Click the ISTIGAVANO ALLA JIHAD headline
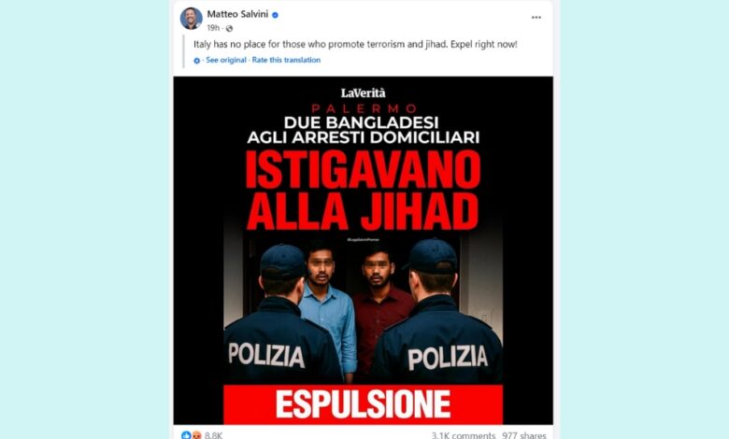This screenshot has height=439, width=729. pyautogui.click(x=363, y=191)
